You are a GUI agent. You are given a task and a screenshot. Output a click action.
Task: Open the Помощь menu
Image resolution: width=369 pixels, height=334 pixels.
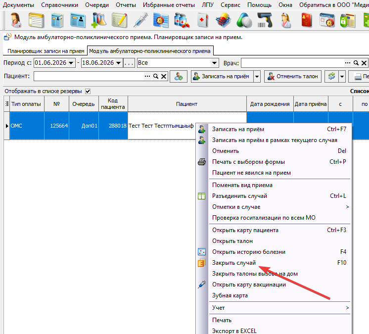[x=259, y=5]
